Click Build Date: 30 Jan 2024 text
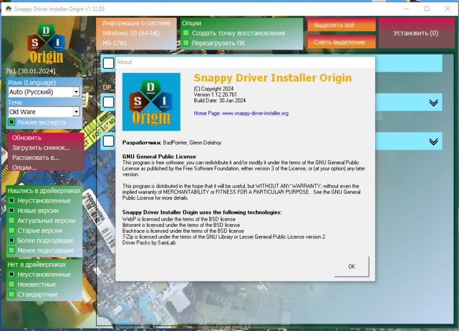Viewport: 459px width, 331px height. [x=219, y=100]
